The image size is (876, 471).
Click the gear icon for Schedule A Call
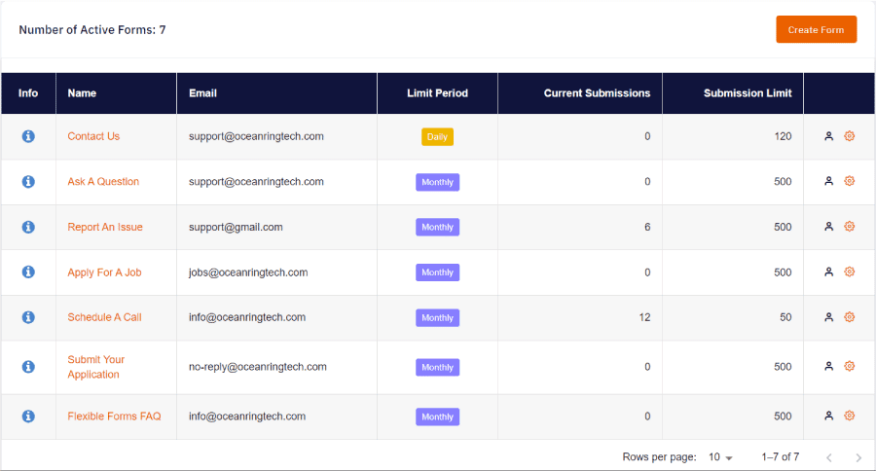[x=849, y=317]
